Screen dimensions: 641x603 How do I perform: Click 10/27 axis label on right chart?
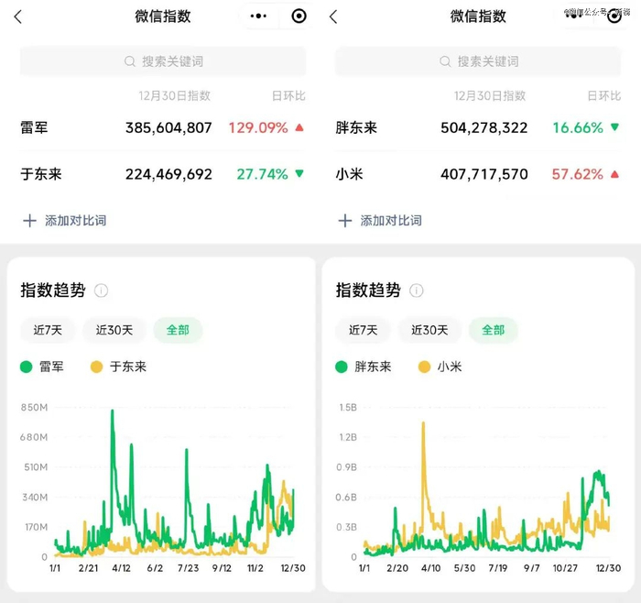[565, 568]
